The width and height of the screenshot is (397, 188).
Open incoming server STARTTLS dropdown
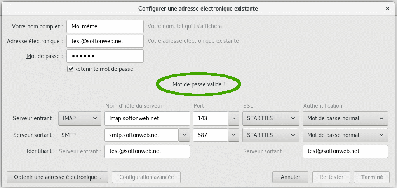(270, 118)
